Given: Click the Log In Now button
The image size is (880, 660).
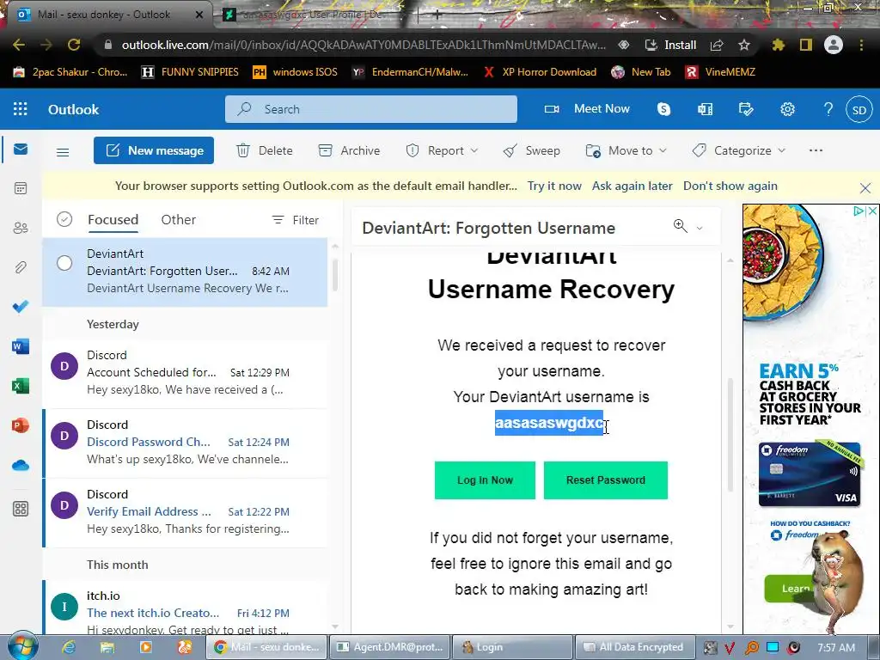Looking at the screenshot, I should tap(485, 480).
